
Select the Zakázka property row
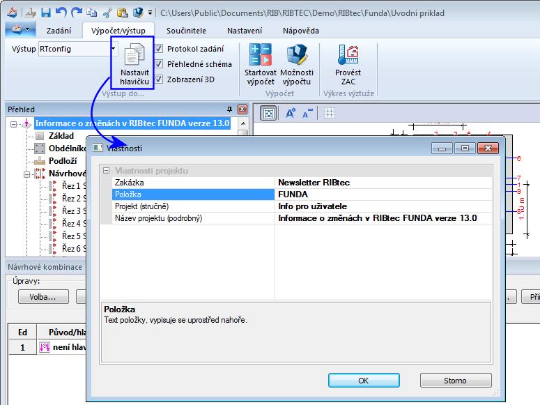click(193, 183)
